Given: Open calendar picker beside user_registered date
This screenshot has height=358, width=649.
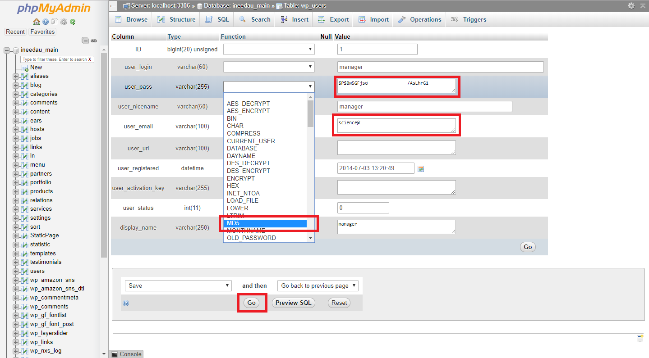Looking at the screenshot, I should pyautogui.click(x=421, y=168).
